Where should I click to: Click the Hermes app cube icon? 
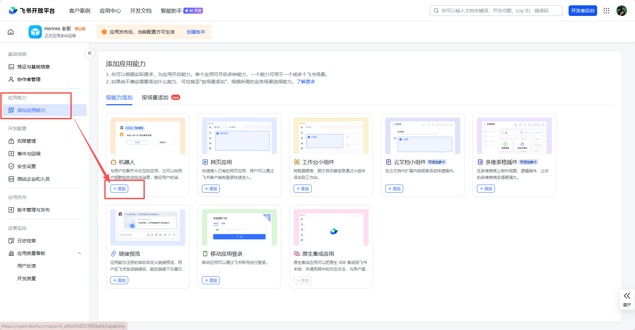pyautogui.click(x=35, y=32)
